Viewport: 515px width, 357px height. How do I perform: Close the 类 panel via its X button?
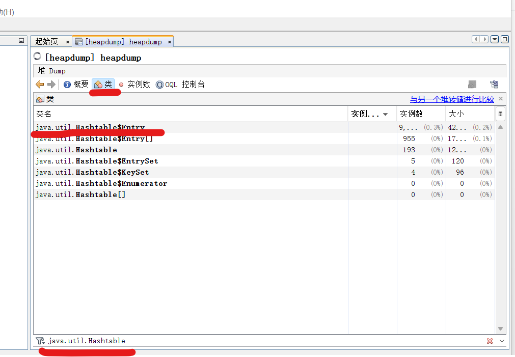tap(501, 98)
